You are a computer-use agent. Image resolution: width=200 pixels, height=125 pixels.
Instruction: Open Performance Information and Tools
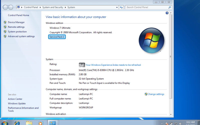pyautogui.click(x=23, y=109)
